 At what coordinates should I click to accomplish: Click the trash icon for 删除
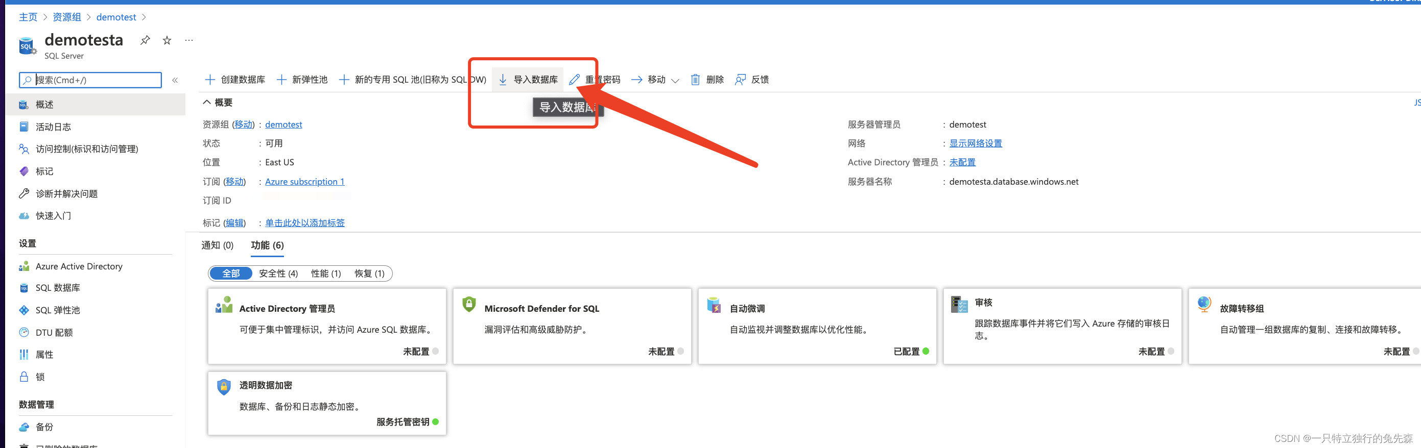(695, 80)
